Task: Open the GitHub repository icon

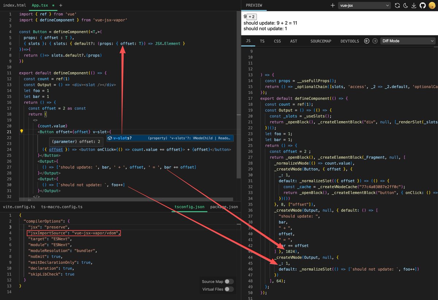Action: (x=423, y=5)
